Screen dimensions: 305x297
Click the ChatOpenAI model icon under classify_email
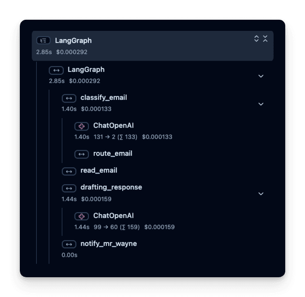[82, 126]
